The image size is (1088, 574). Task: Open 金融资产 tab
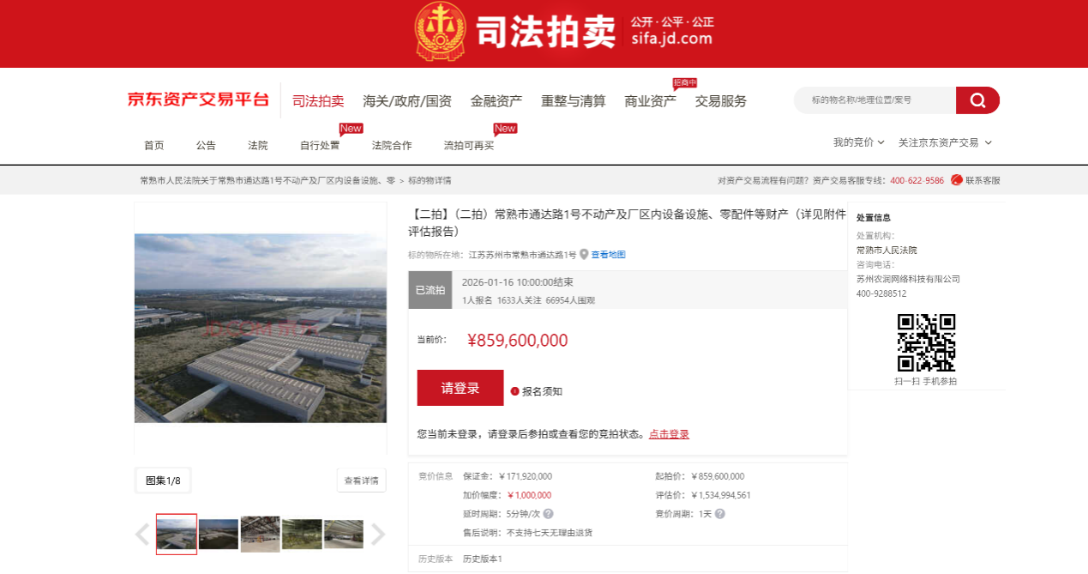[496, 101]
